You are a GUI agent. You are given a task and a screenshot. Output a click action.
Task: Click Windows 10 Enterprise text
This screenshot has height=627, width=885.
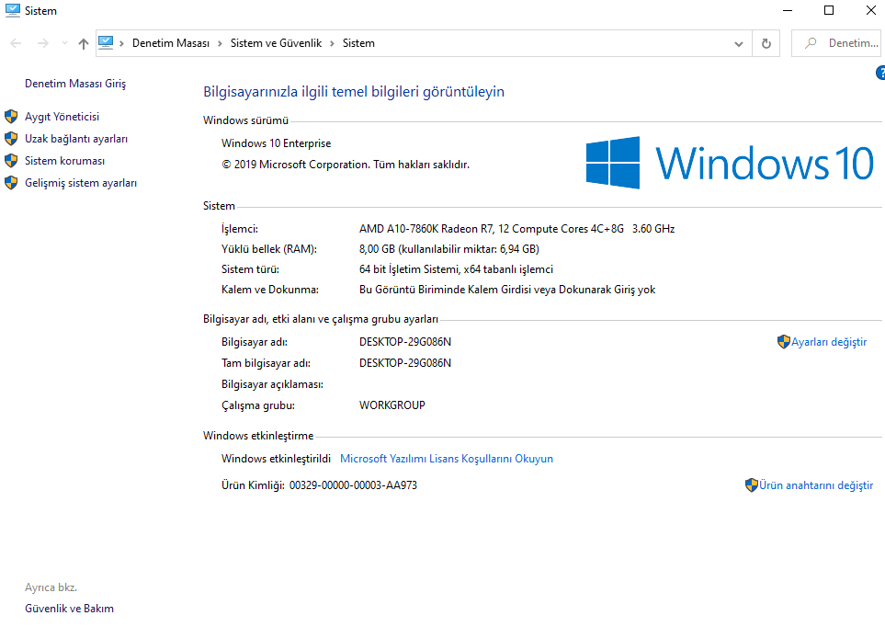tap(276, 143)
